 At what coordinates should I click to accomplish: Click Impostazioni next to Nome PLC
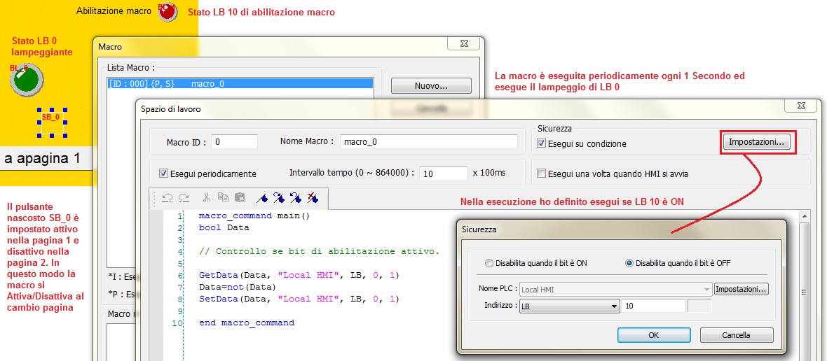[741, 289]
